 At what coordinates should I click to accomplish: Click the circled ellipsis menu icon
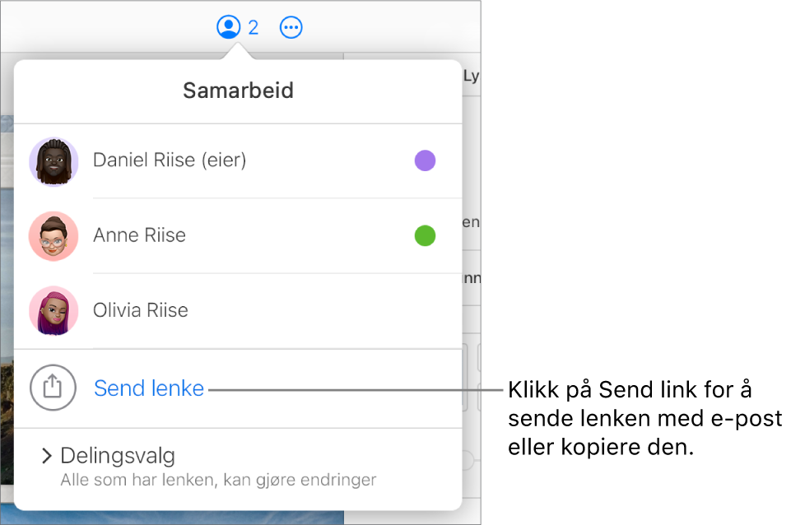pos(291,26)
